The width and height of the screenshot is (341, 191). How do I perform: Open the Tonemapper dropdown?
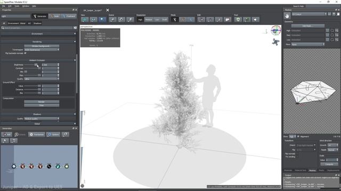(x=42, y=49)
